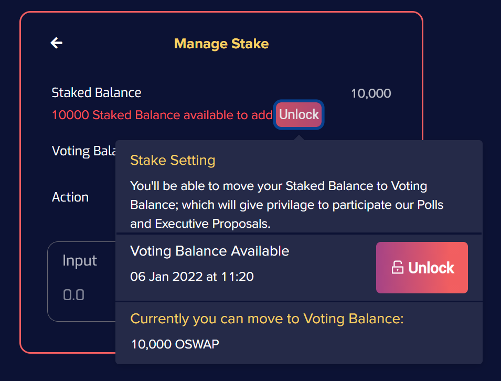
Task: Click the Staked Balance label
Action: 97,93
